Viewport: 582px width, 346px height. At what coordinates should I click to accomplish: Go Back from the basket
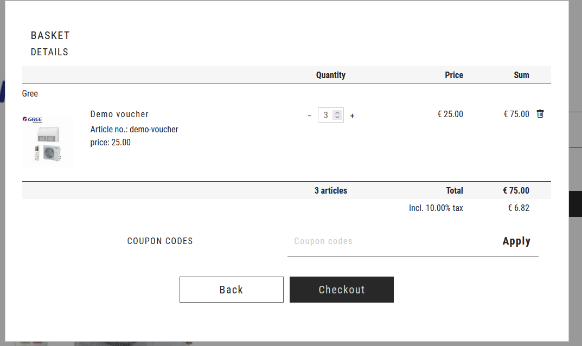231,290
